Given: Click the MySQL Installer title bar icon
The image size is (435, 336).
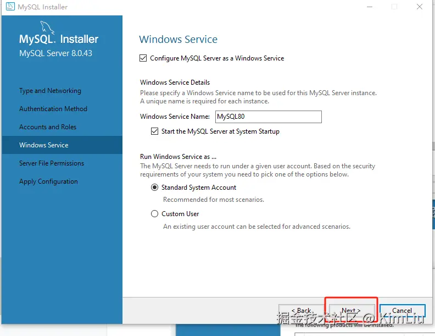Looking at the screenshot, I should click(10, 7).
